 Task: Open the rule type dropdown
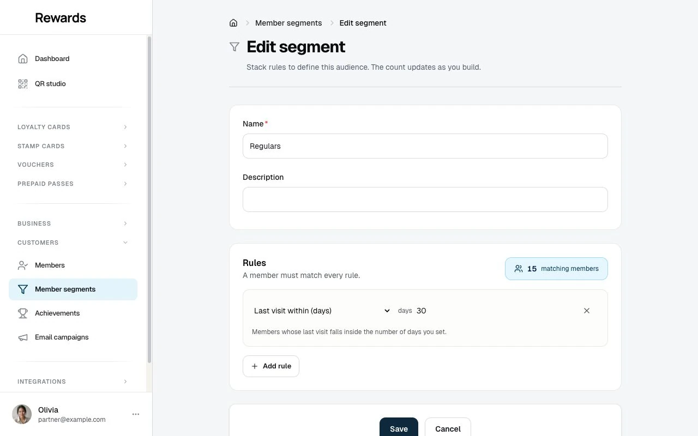(x=322, y=311)
